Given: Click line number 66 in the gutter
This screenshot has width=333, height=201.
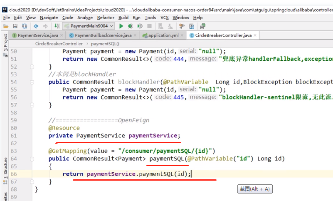Looking at the screenshot, I should (14, 174).
